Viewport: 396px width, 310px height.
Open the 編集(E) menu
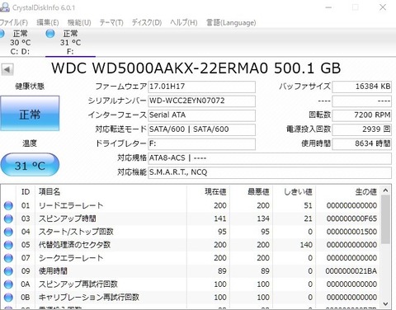48,22
